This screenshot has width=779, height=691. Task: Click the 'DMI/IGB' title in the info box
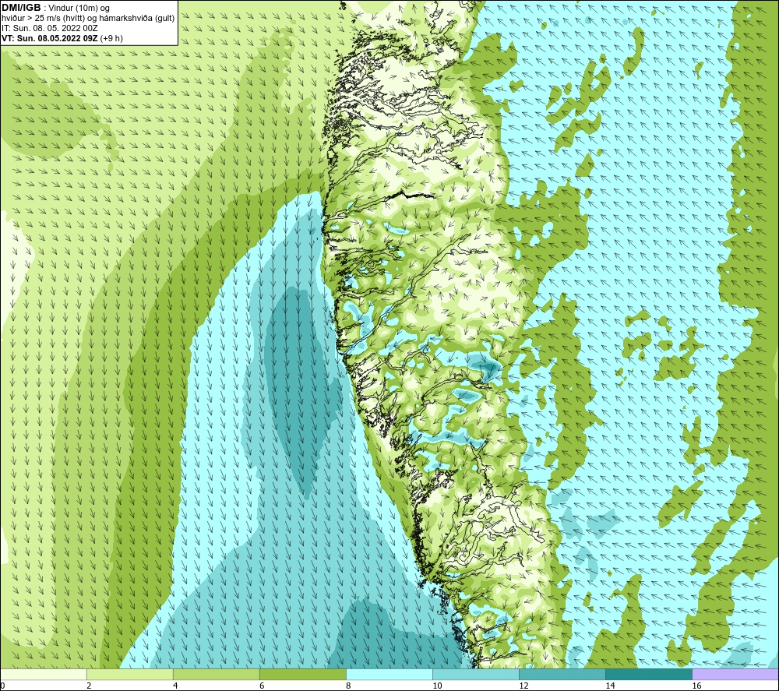[21, 8]
